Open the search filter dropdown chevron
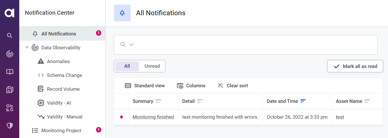Image resolution: width=388 pixels, height=138 pixels. (131, 45)
